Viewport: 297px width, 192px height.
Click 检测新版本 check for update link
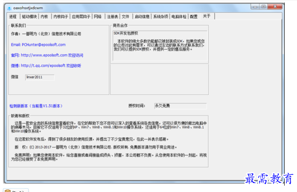click(35, 106)
